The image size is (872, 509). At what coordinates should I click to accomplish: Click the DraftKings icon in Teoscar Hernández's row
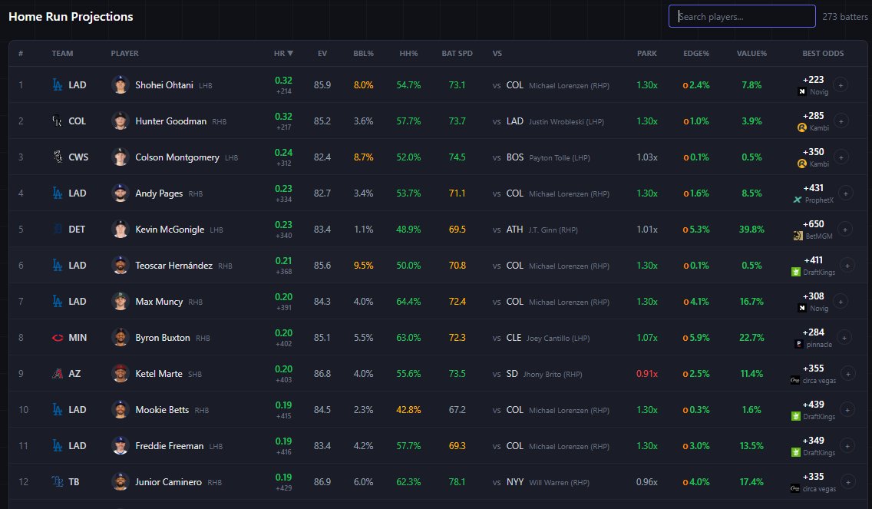796,272
